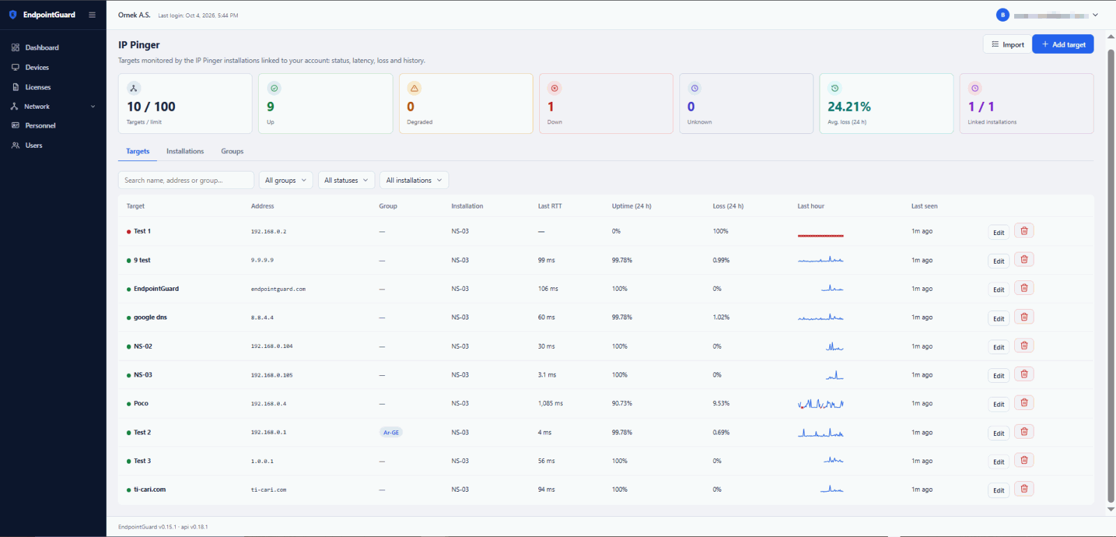Click the endpointguard.com address cell
This screenshot has width=1116, height=537.
(278, 289)
